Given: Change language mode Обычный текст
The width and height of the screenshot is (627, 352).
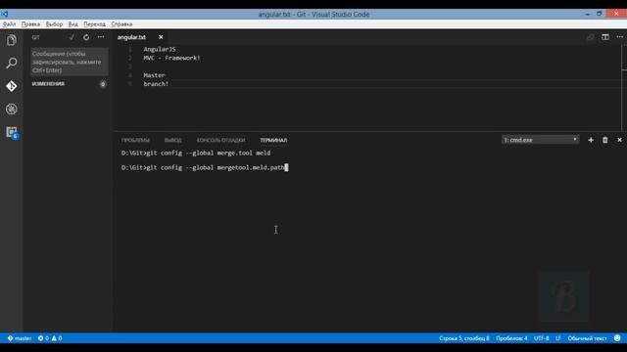Looking at the screenshot, I should tap(587, 338).
